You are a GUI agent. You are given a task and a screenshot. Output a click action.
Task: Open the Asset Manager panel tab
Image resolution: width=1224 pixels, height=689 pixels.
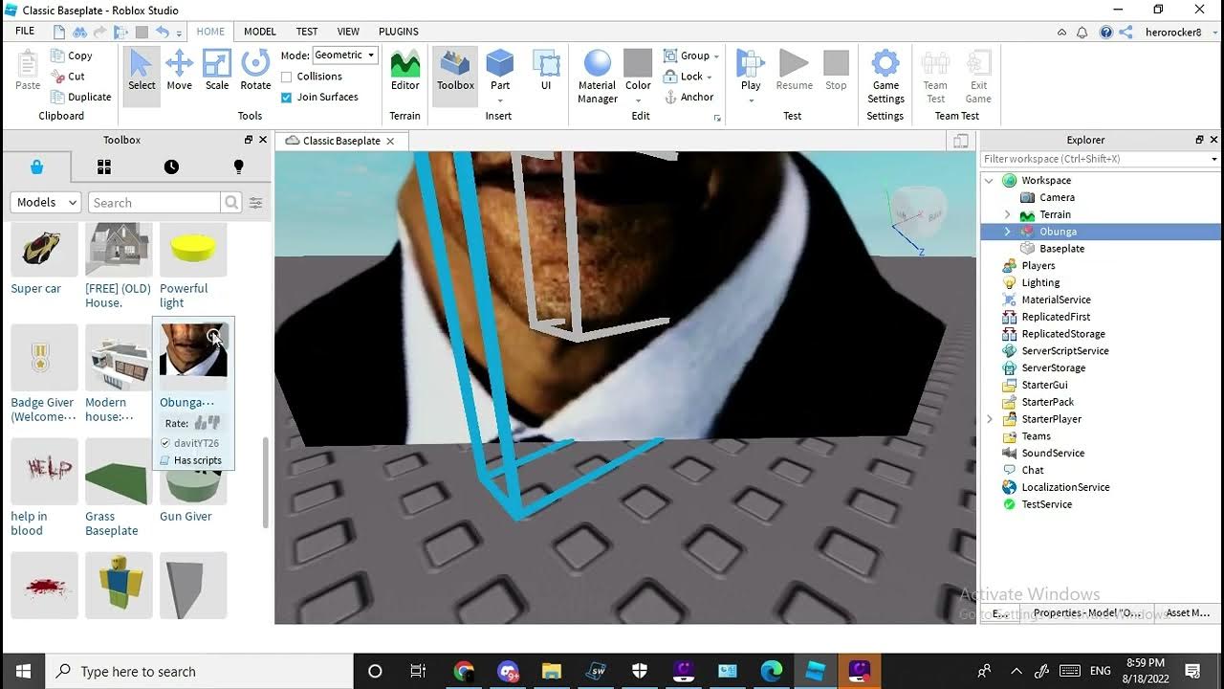pos(1188,613)
